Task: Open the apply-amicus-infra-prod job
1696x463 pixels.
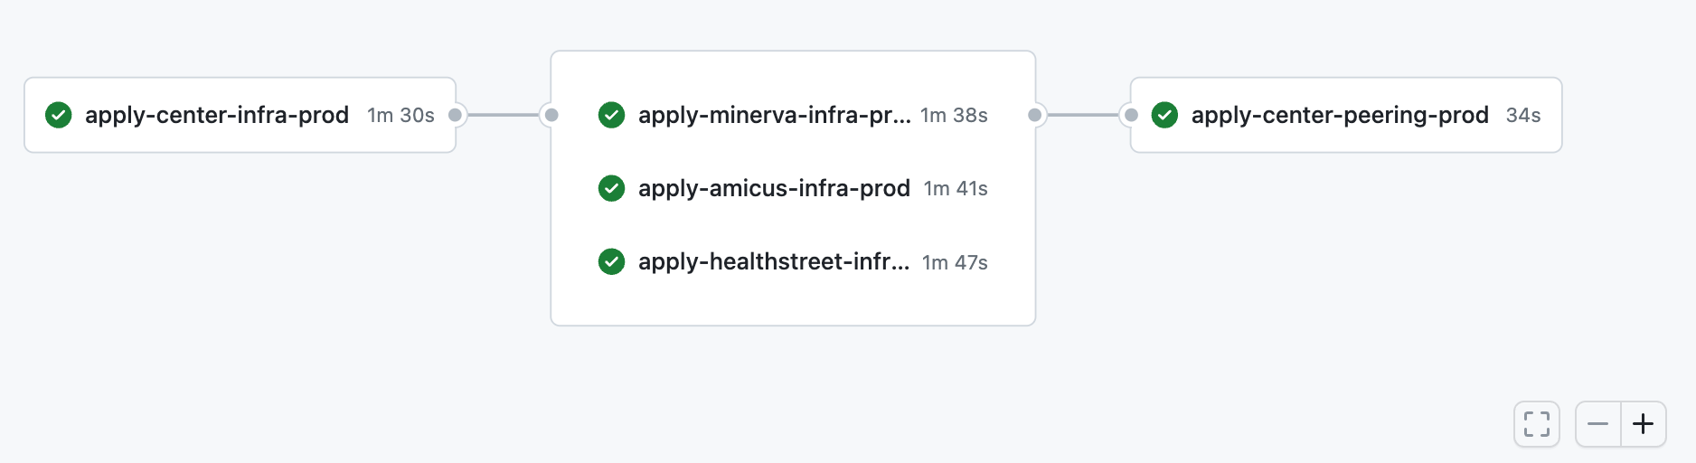Action: pyautogui.click(x=774, y=188)
